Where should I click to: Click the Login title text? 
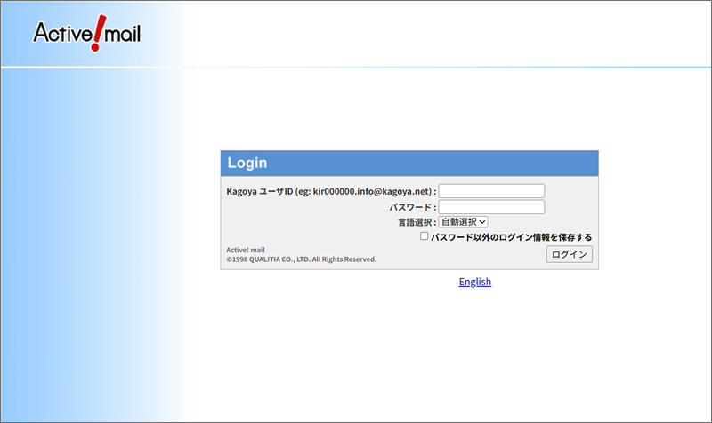point(247,164)
